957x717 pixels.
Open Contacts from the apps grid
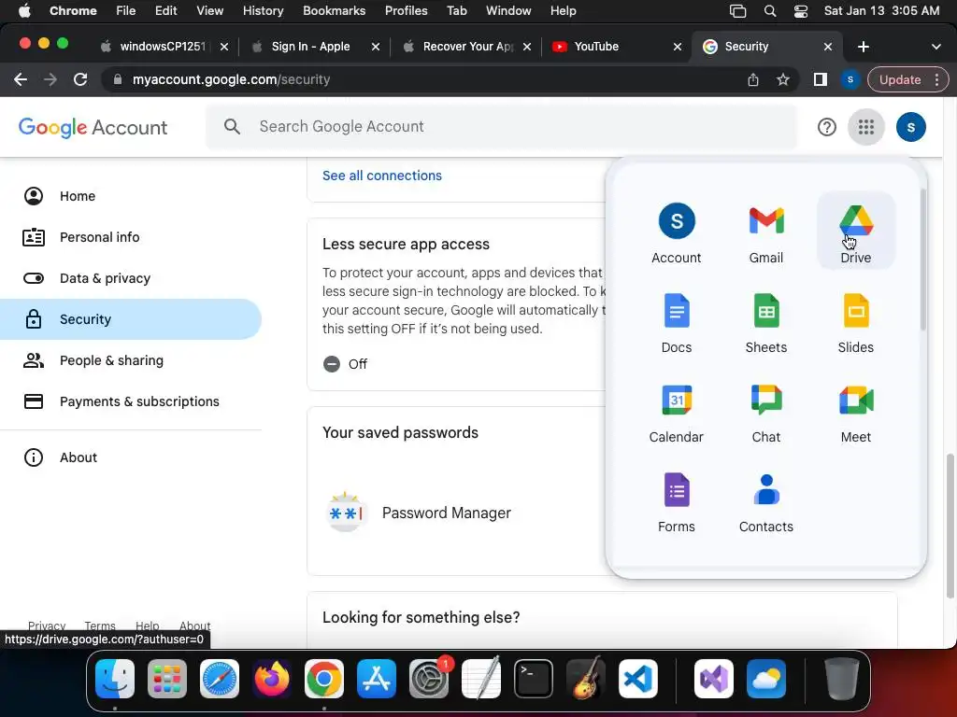pyautogui.click(x=766, y=500)
